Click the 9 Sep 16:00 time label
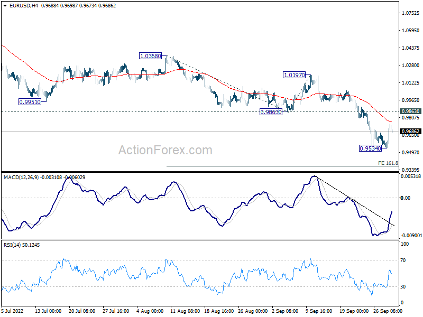The width and height of the screenshot is (423, 317). pyautogui.click(x=319, y=311)
